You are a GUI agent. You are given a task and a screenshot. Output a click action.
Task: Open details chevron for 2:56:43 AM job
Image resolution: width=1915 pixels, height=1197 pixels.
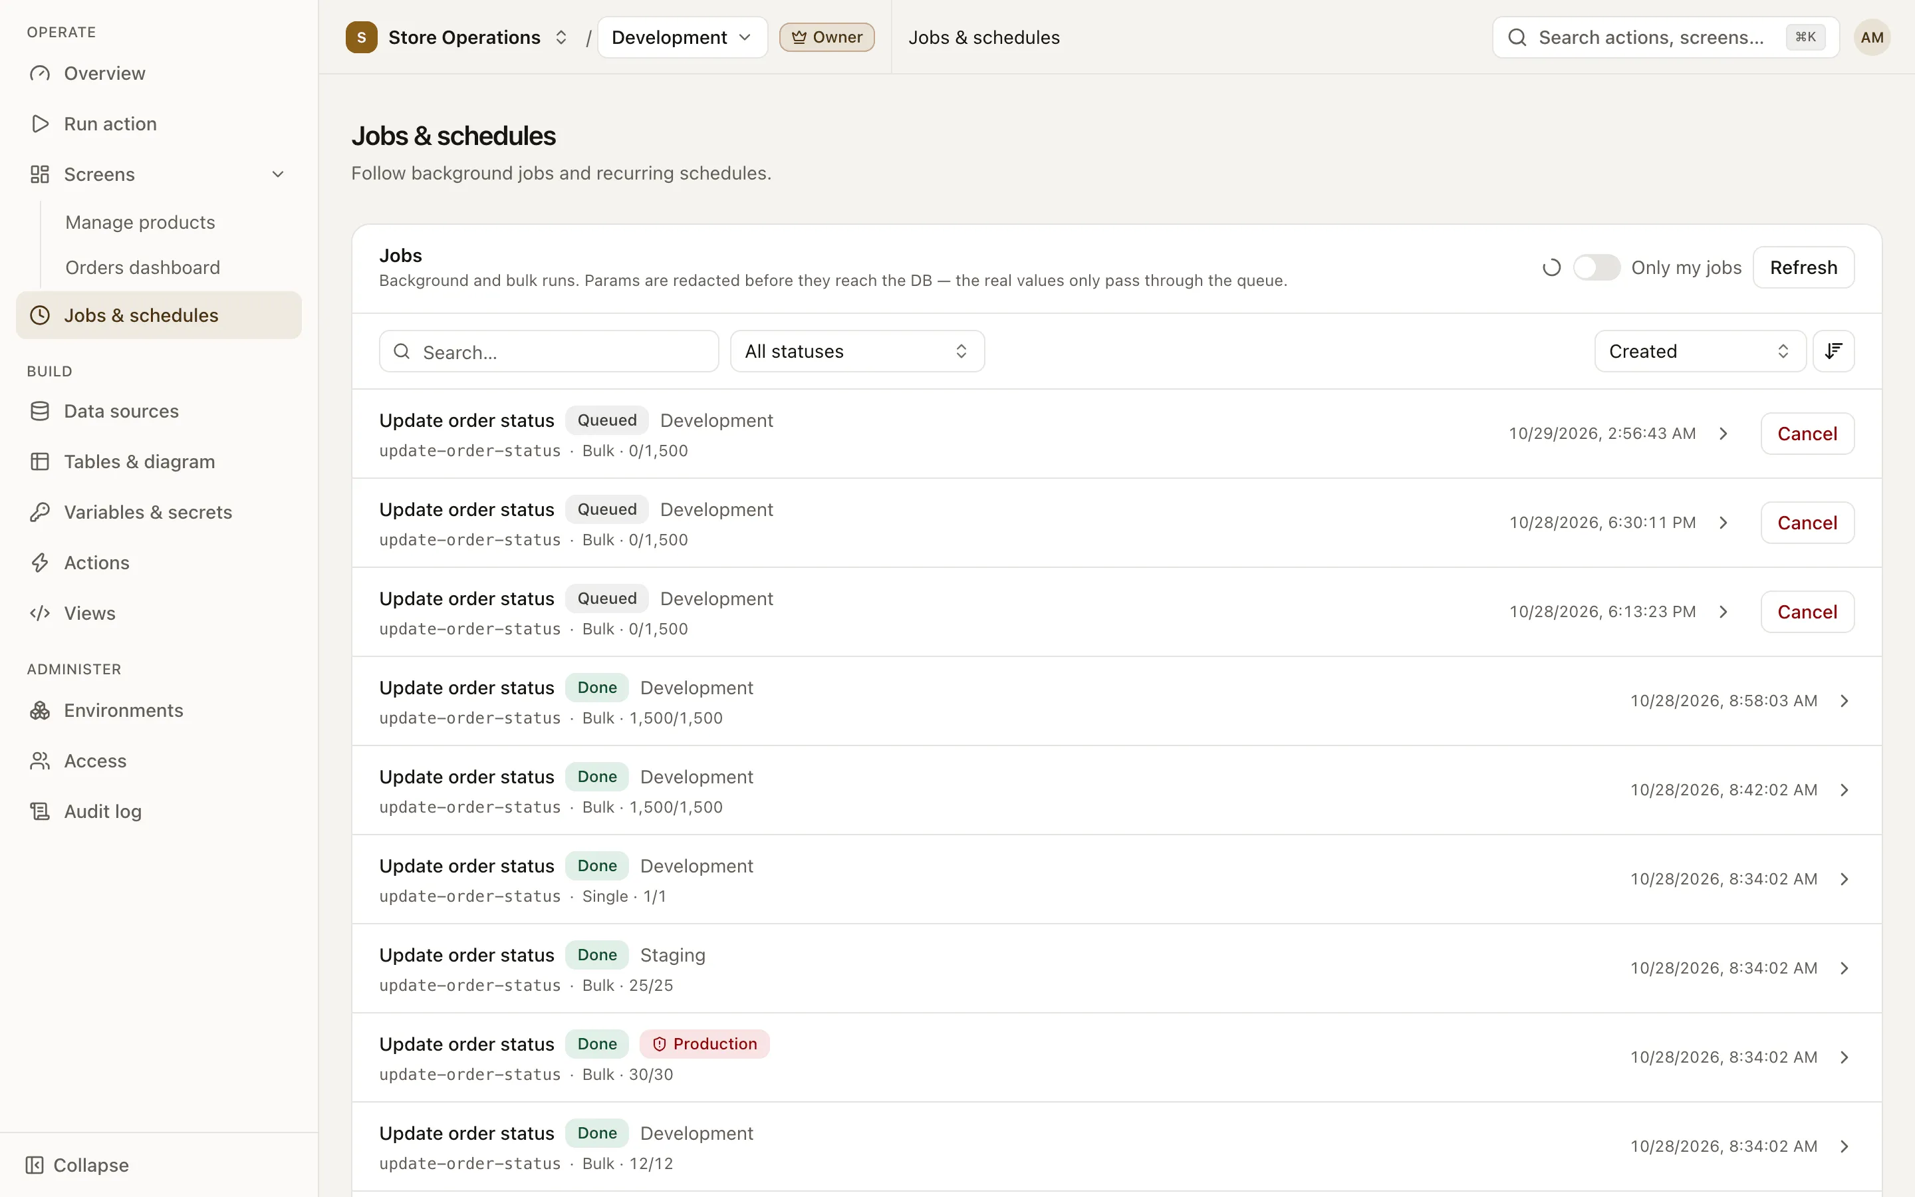(x=1723, y=434)
